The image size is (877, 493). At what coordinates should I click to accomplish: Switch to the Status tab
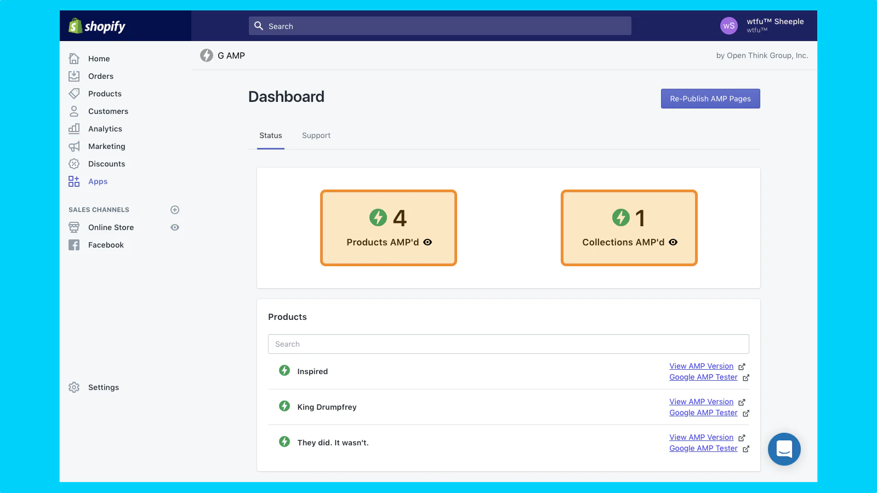coord(271,135)
